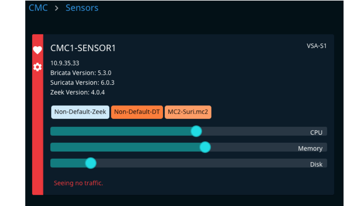Click the Non-Default-Zeek policy tag
Screen dimensions: 360x206
point(80,112)
